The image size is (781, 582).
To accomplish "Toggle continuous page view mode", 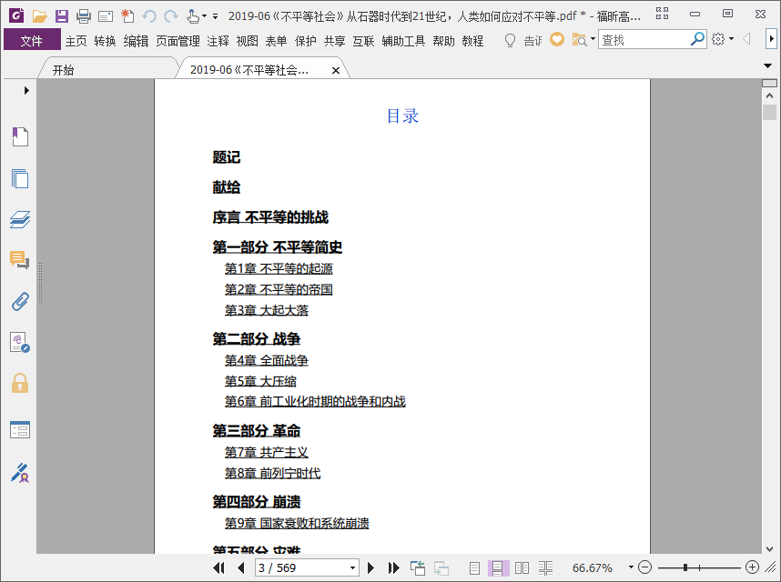I will click(x=498, y=567).
